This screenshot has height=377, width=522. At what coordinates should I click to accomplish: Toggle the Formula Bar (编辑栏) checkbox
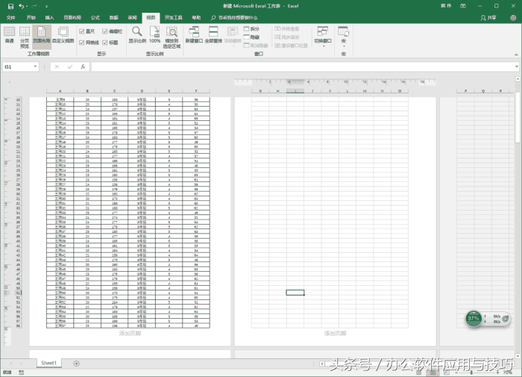coord(105,31)
